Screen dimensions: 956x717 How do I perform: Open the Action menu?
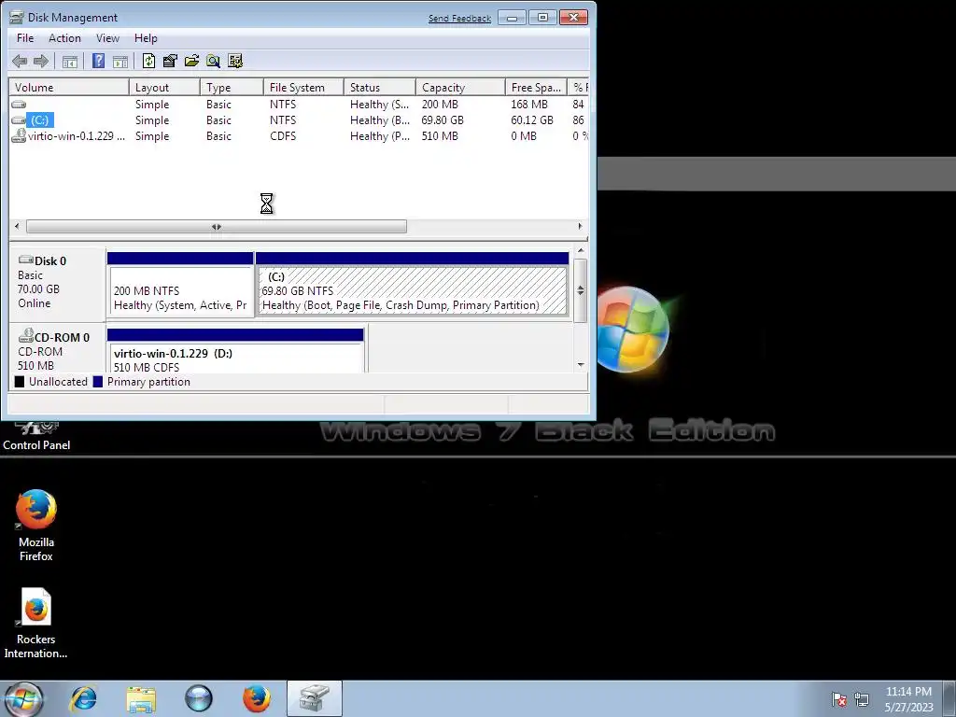click(x=64, y=37)
